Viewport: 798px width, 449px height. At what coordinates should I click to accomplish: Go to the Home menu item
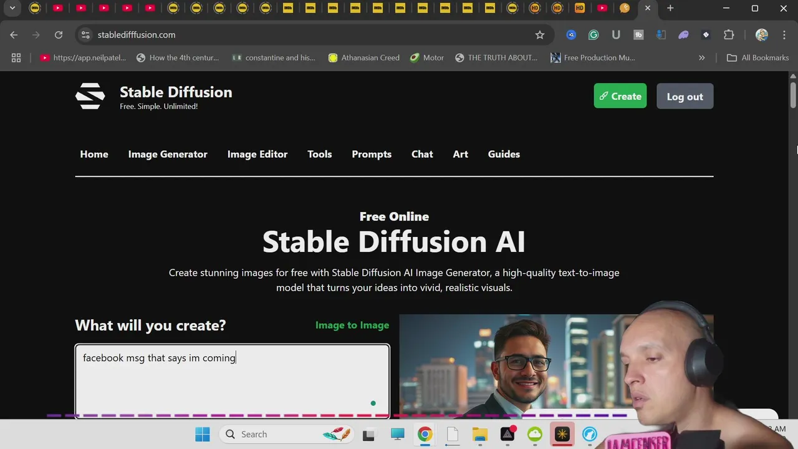pos(94,154)
